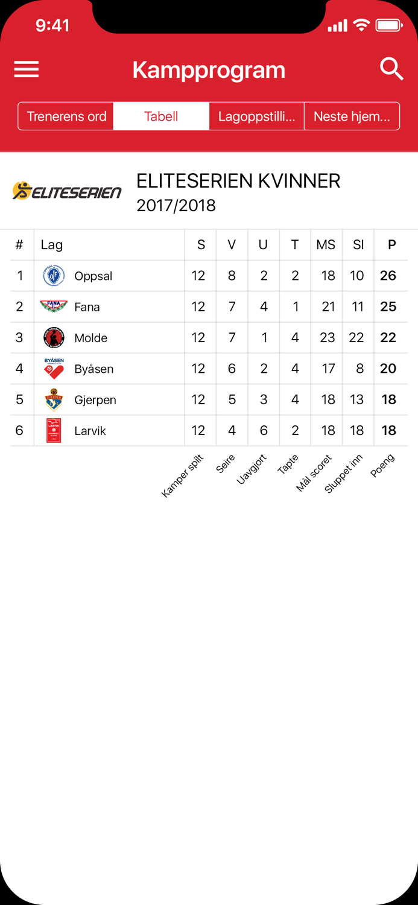Sort by the P points column
This screenshot has height=905, width=418.
[x=391, y=244]
